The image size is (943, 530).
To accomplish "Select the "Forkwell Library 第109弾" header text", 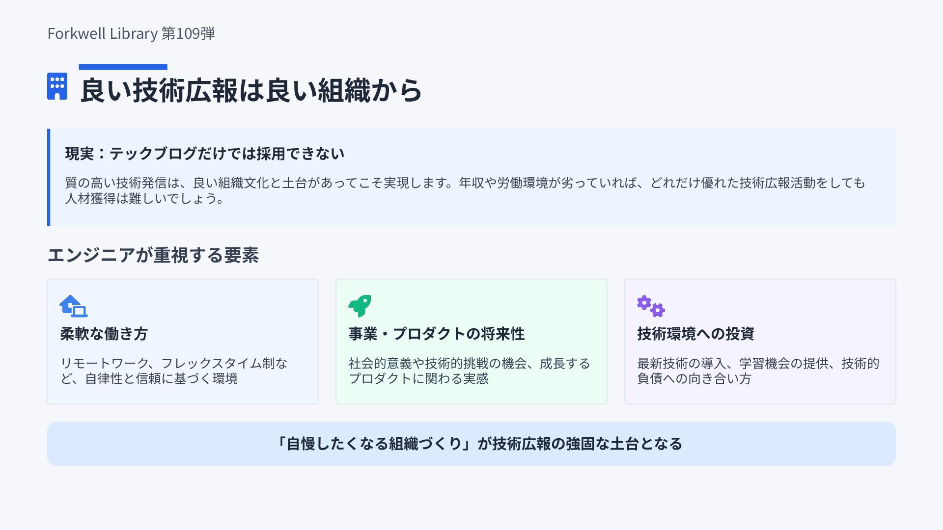I will coord(131,33).
